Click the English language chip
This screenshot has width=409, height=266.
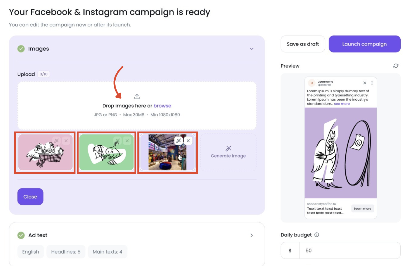(30, 252)
